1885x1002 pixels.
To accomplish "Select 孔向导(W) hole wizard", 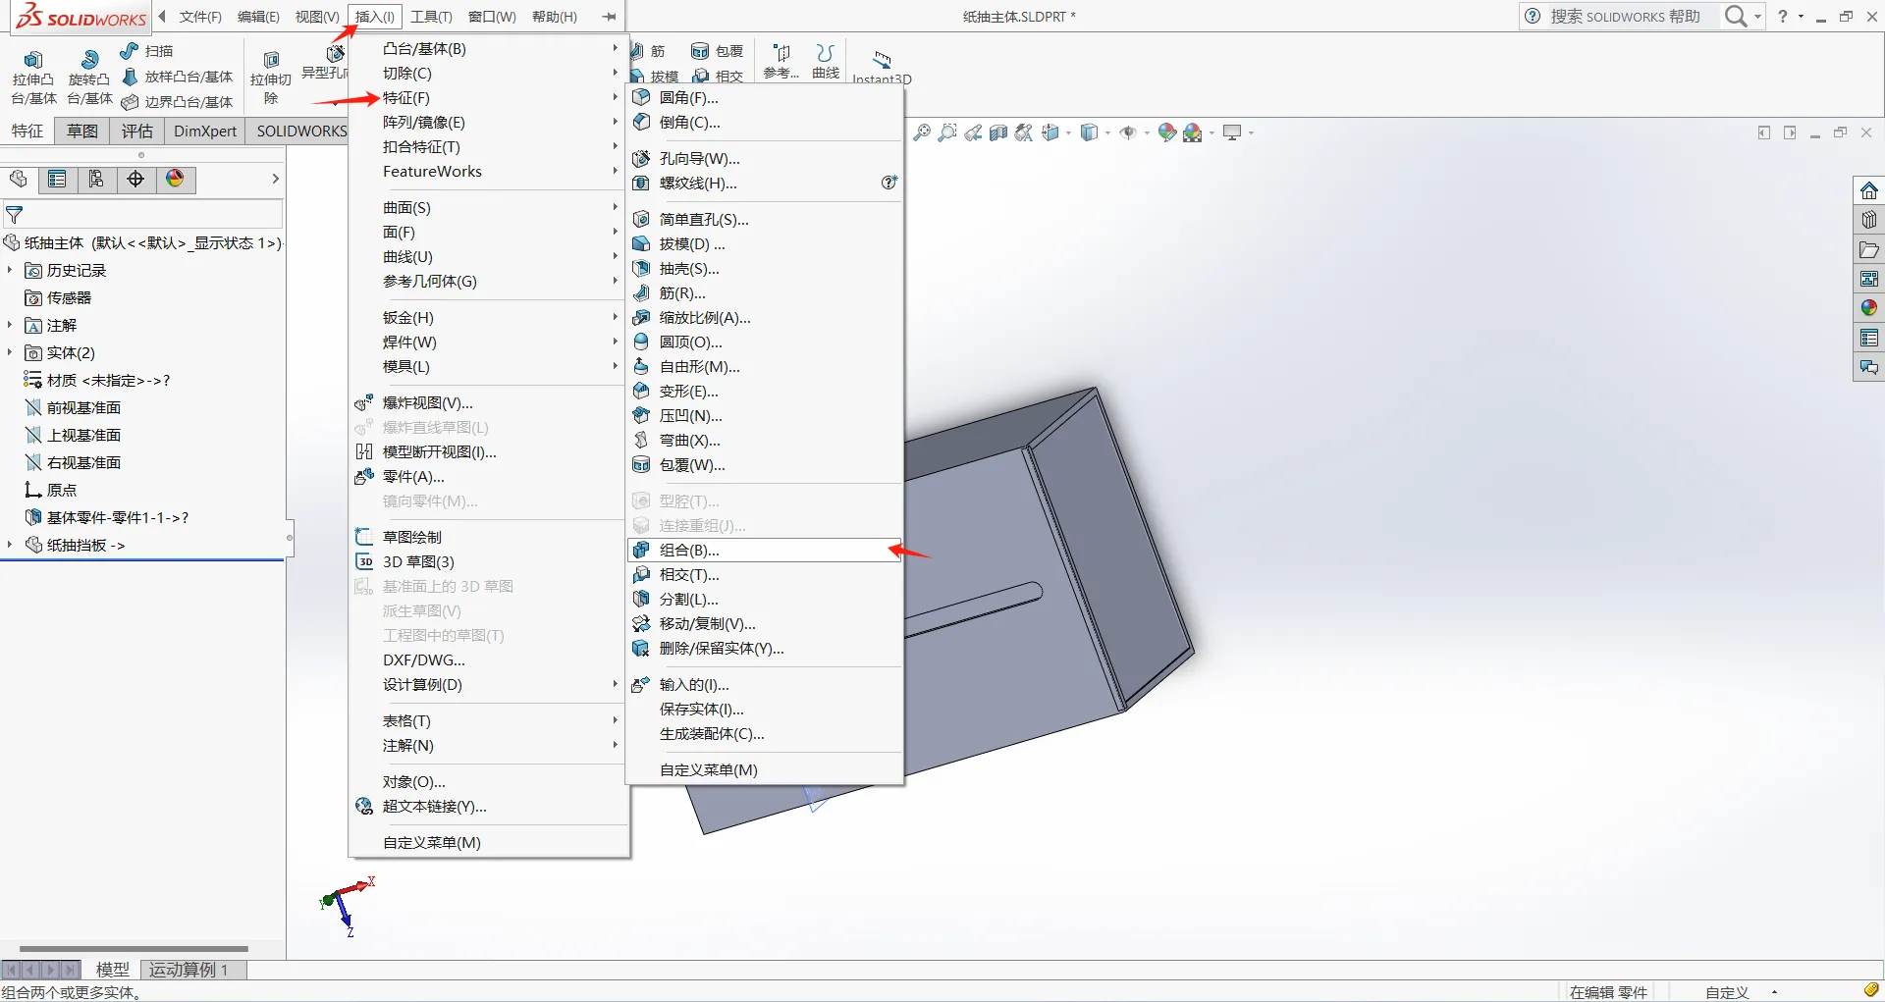I will (x=699, y=159).
